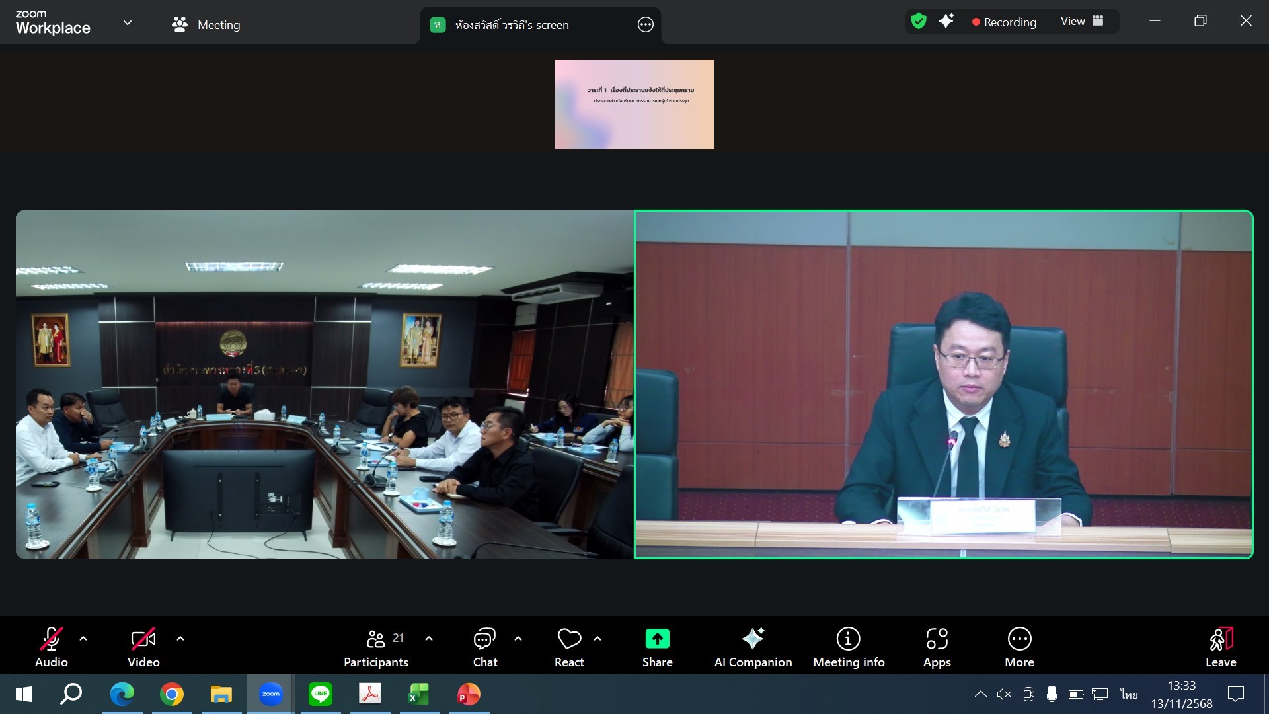
Task: Open Zoom Workplace dropdown chevron
Action: click(x=128, y=23)
